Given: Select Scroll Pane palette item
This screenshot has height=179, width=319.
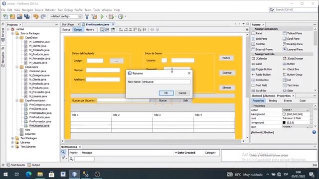Looking at the screenshot, I should [291, 39].
